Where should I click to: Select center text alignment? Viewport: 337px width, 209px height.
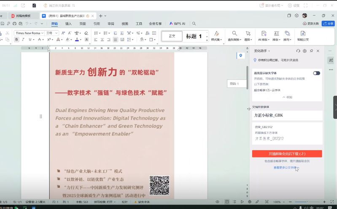click(102, 40)
